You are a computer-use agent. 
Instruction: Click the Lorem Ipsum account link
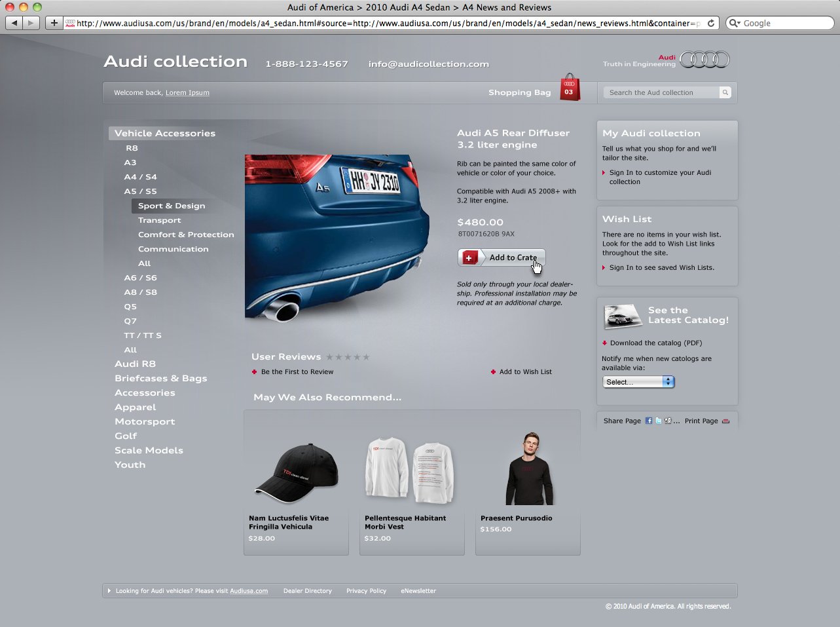[x=187, y=92]
